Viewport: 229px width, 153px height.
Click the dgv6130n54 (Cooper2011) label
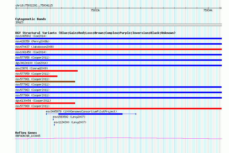[x=33, y=101]
